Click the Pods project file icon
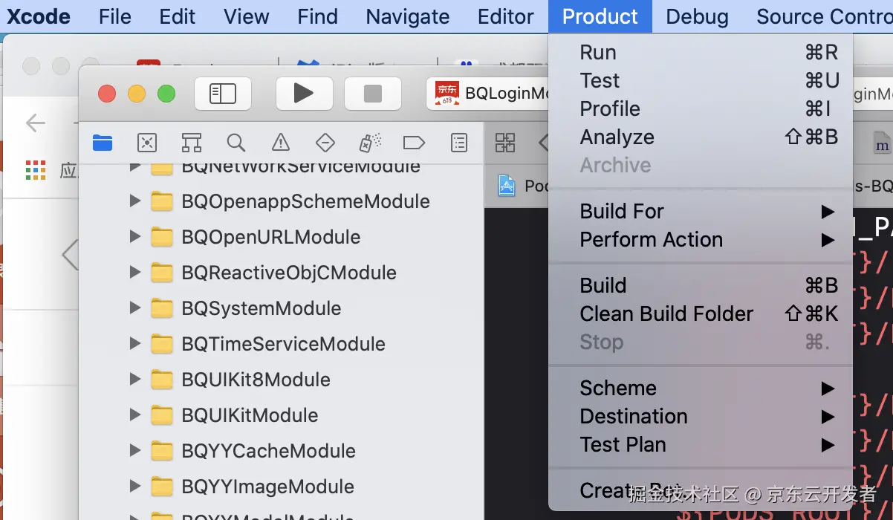The width and height of the screenshot is (893, 520). click(507, 185)
